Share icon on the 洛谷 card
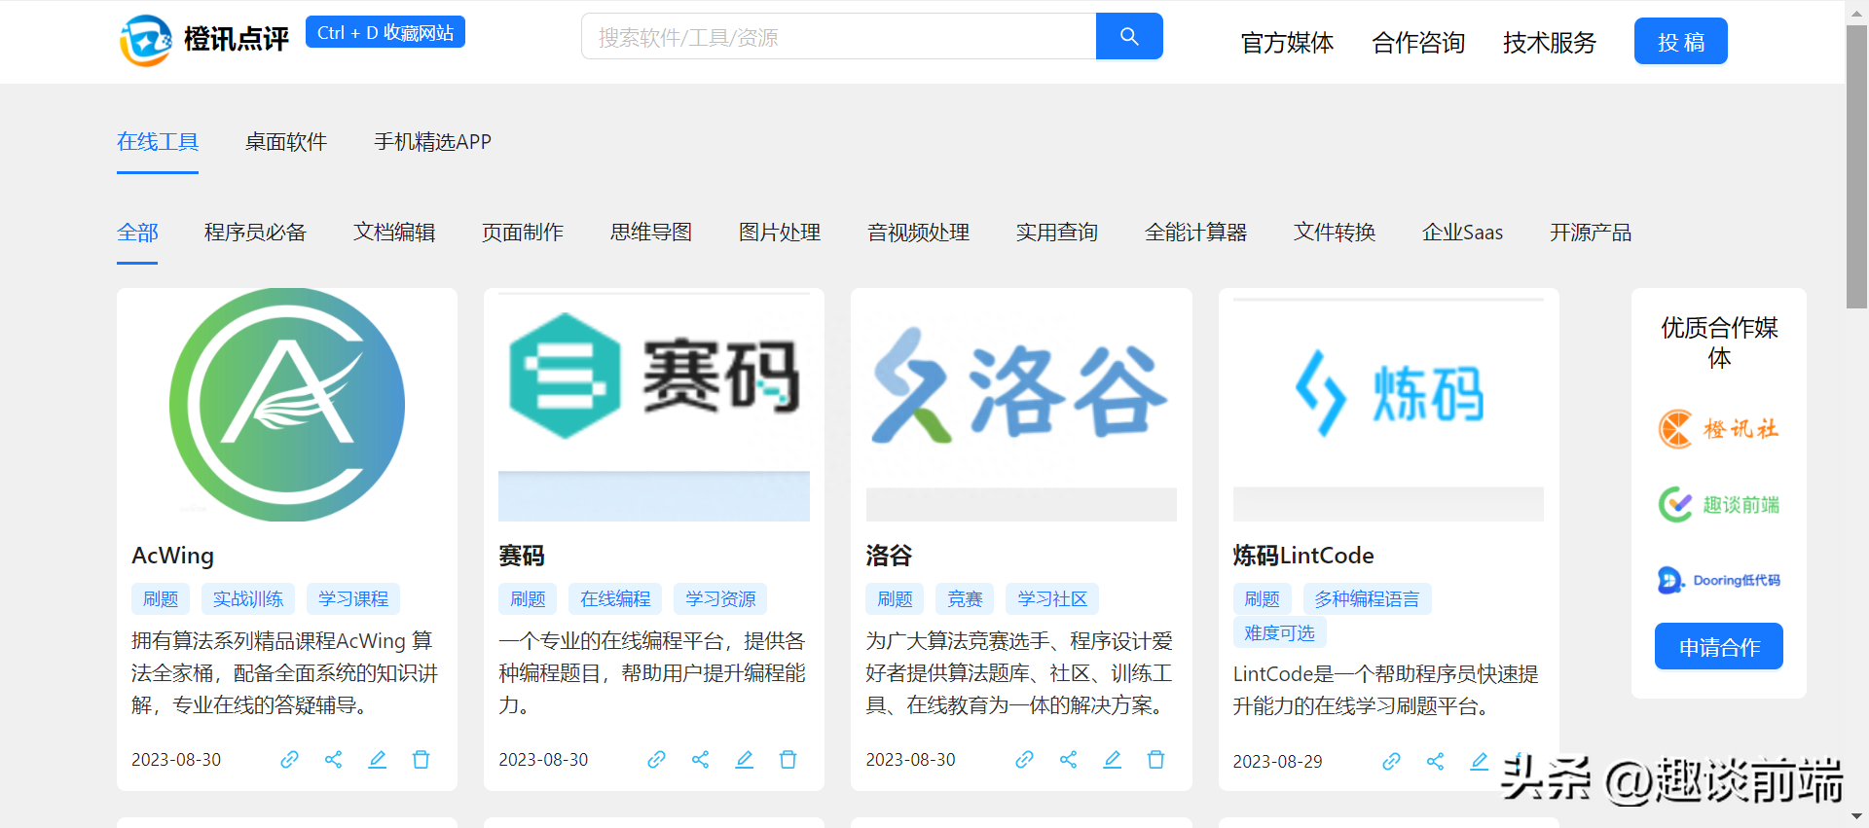Image resolution: width=1869 pixels, height=828 pixels. tap(1068, 759)
